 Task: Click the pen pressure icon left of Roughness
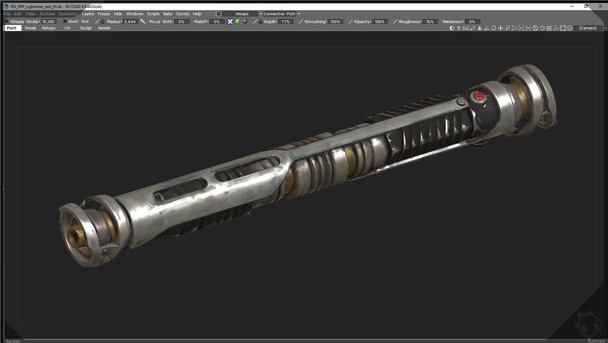tap(395, 21)
